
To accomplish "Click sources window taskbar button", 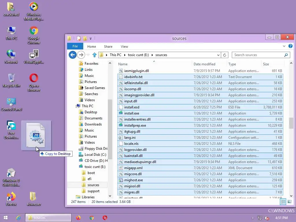I will (x=48, y=218).
